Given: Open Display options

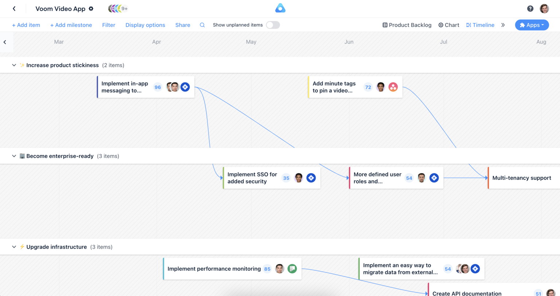Looking at the screenshot, I should 145,25.
